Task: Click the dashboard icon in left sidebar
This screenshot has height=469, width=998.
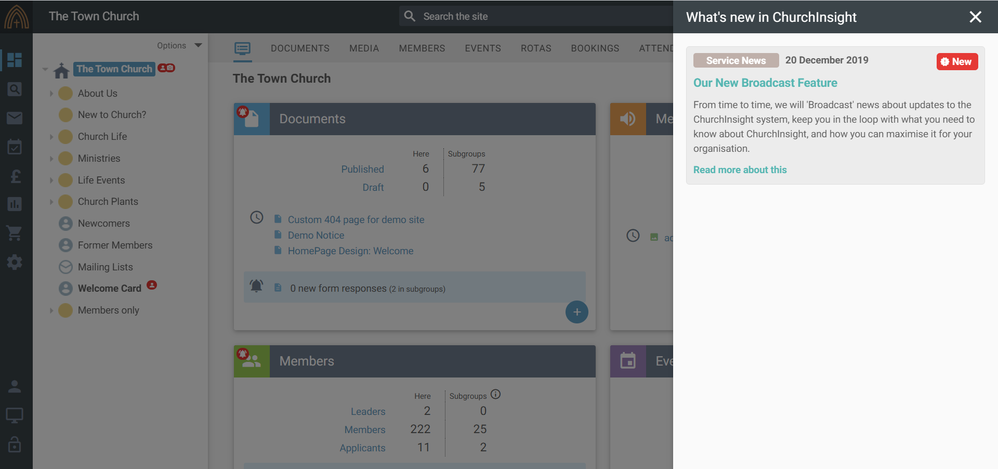Action: click(x=15, y=60)
